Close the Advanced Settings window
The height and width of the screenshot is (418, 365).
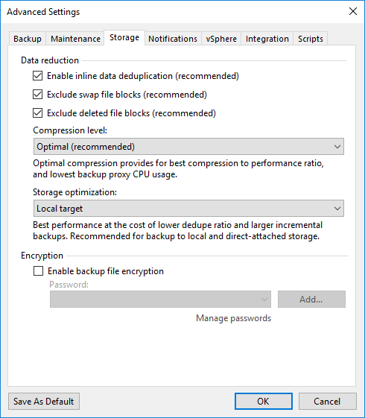353,11
